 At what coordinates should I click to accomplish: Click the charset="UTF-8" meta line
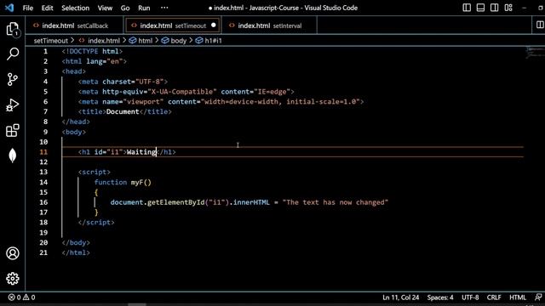coord(123,82)
